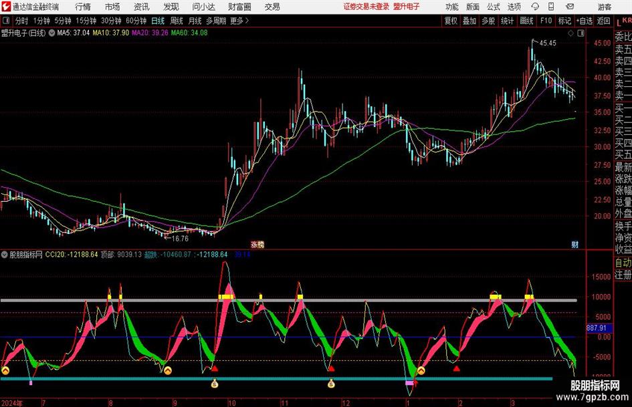This screenshot has width=632, height=407.
Task: Open the 交易 menu
Action: [x=272, y=7]
